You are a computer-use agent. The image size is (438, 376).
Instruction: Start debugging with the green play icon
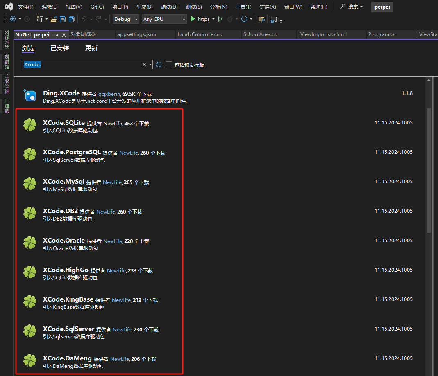click(193, 19)
